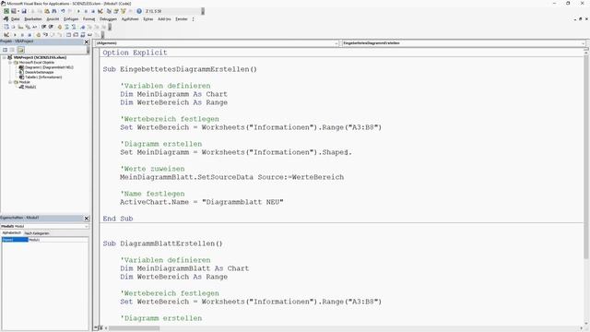
Task: Collapse the Microsoft Excel Objekte folder
Action: [10, 63]
